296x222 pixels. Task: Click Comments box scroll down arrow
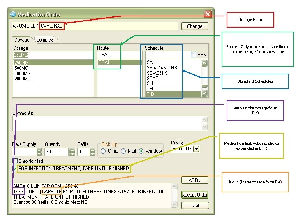click(204, 127)
